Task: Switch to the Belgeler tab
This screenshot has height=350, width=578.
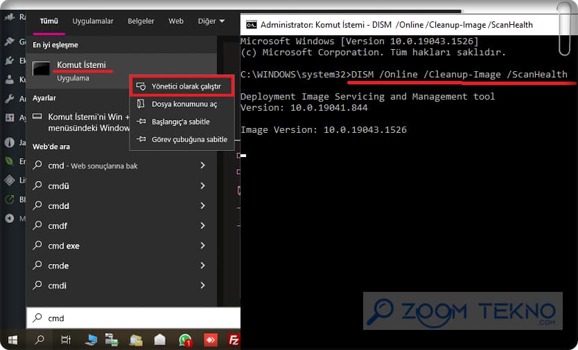Action: pyautogui.click(x=141, y=21)
